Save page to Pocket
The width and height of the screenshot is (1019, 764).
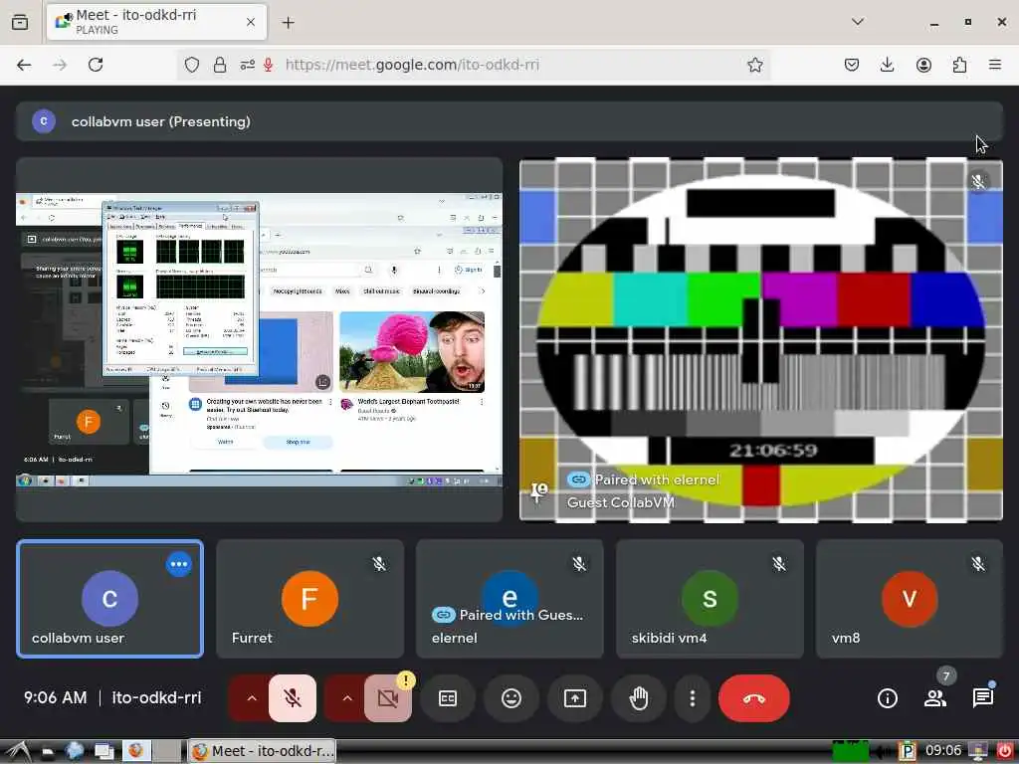point(852,65)
